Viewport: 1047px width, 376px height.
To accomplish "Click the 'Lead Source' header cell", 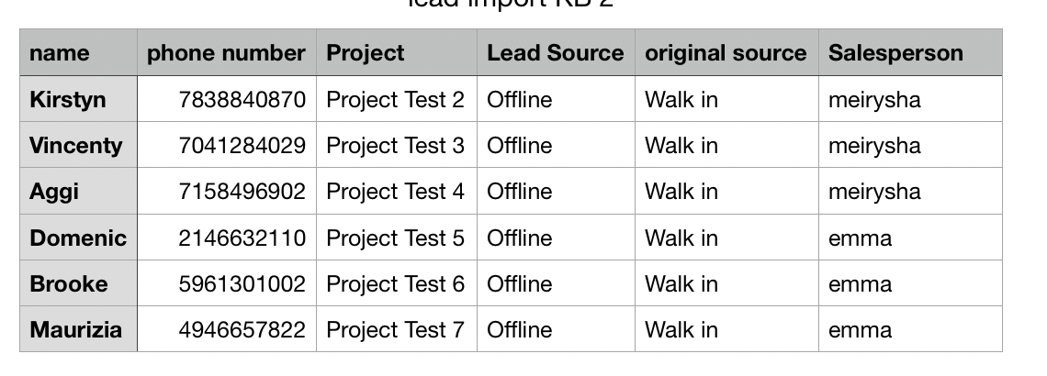I will pyautogui.click(x=555, y=53).
